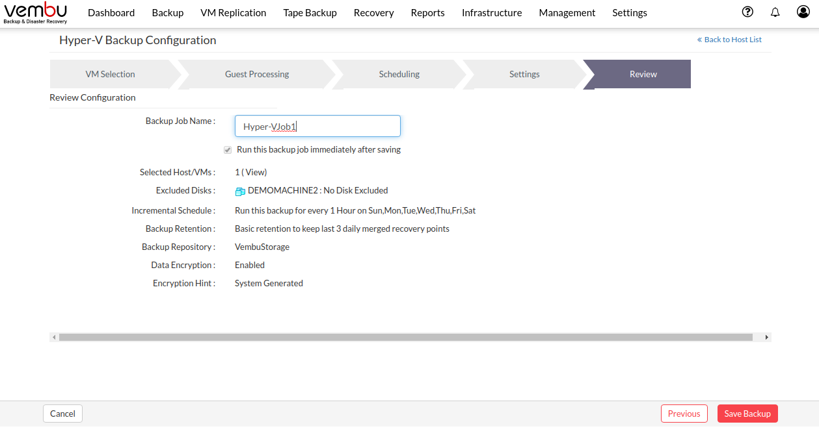
Task: Click the 'Backup Job Name :' label
Action: pyautogui.click(x=180, y=121)
